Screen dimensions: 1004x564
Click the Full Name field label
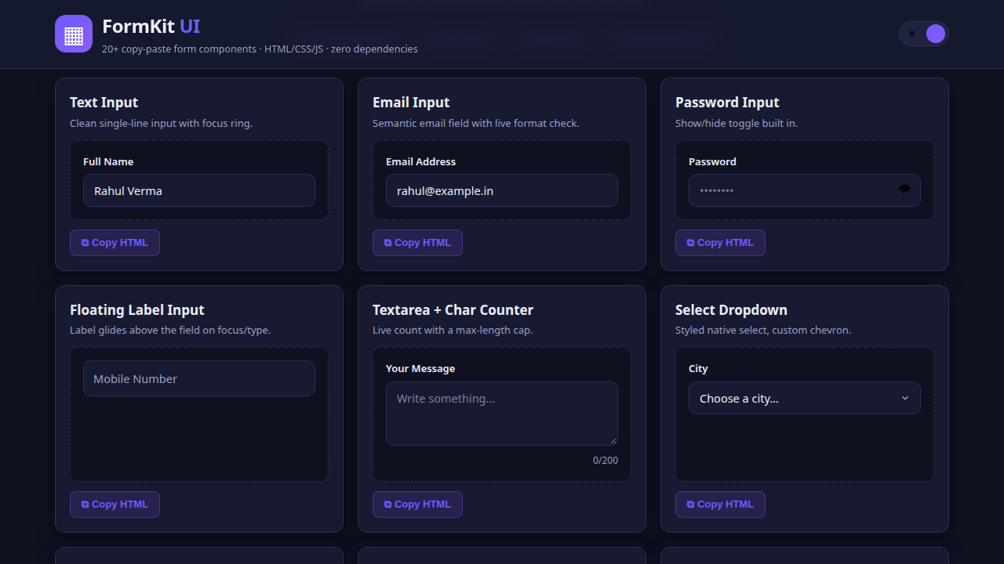(x=108, y=161)
